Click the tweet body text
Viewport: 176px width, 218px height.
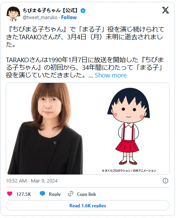85,52
